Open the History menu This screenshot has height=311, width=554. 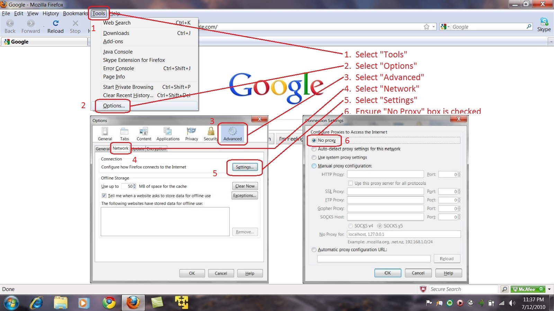[51, 13]
